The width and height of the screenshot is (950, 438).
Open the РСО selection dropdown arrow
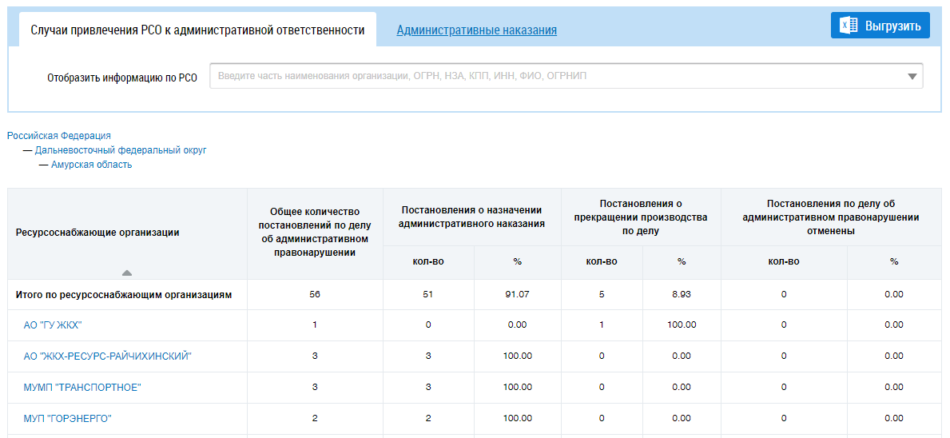coord(912,77)
